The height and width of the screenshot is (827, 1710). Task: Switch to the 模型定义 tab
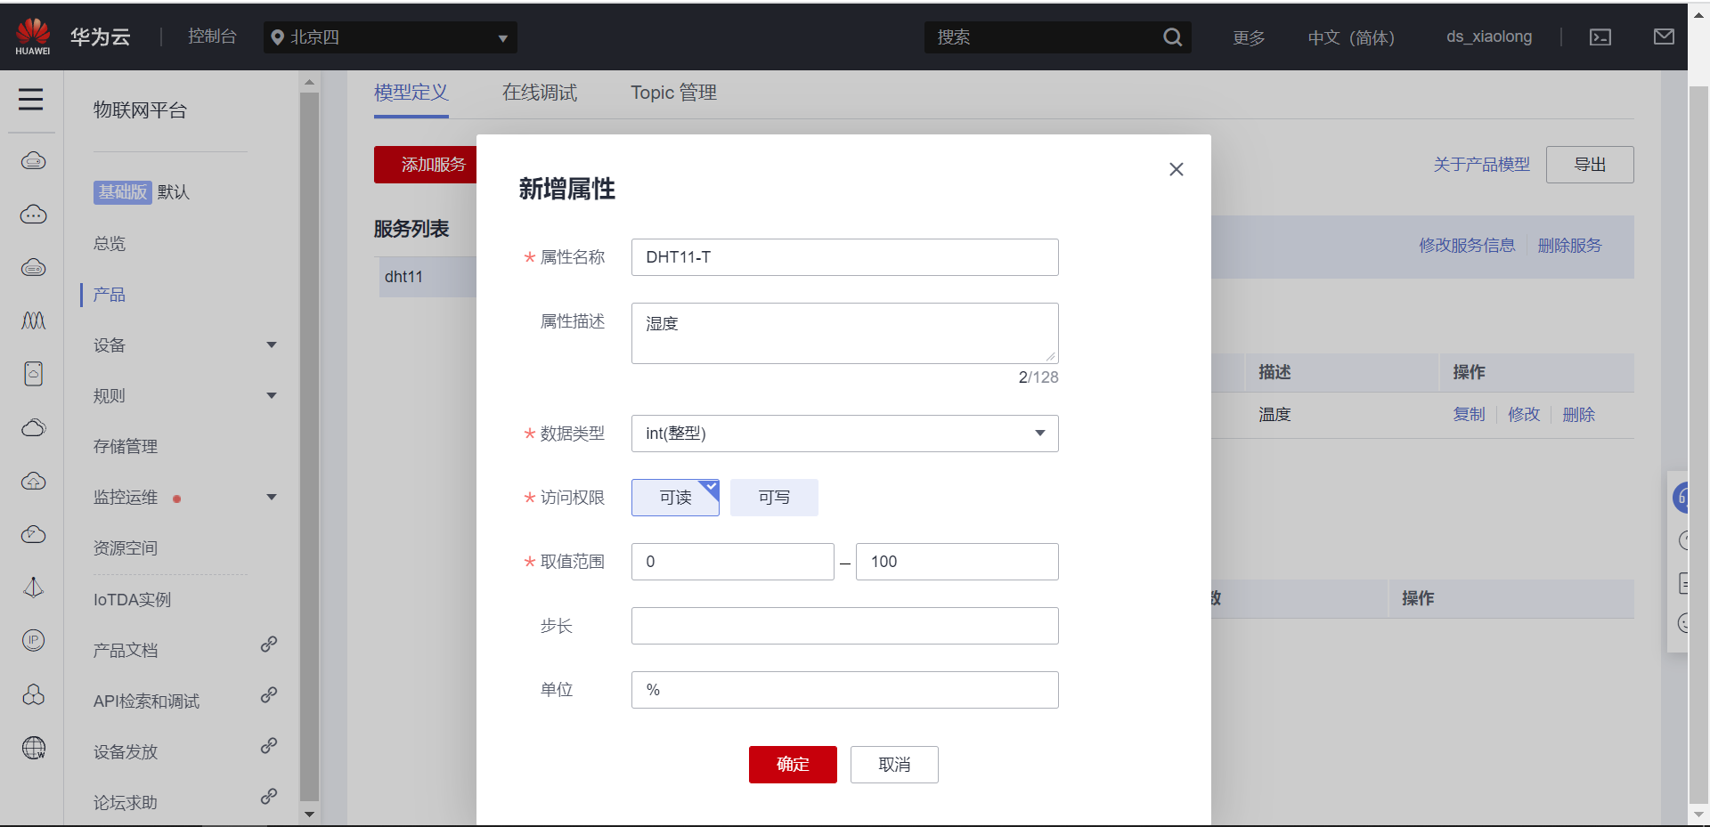point(411,93)
